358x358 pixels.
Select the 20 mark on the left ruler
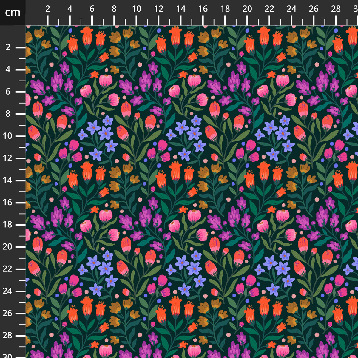click(7, 247)
